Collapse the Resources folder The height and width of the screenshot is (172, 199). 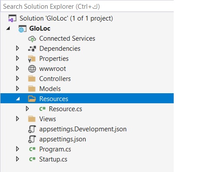18,99
